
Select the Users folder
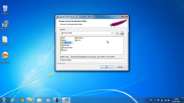tap(64, 50)
